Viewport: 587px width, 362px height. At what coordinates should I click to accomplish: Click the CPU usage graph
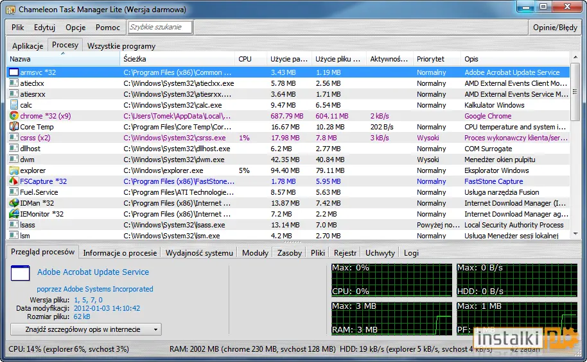coord(392,280)
